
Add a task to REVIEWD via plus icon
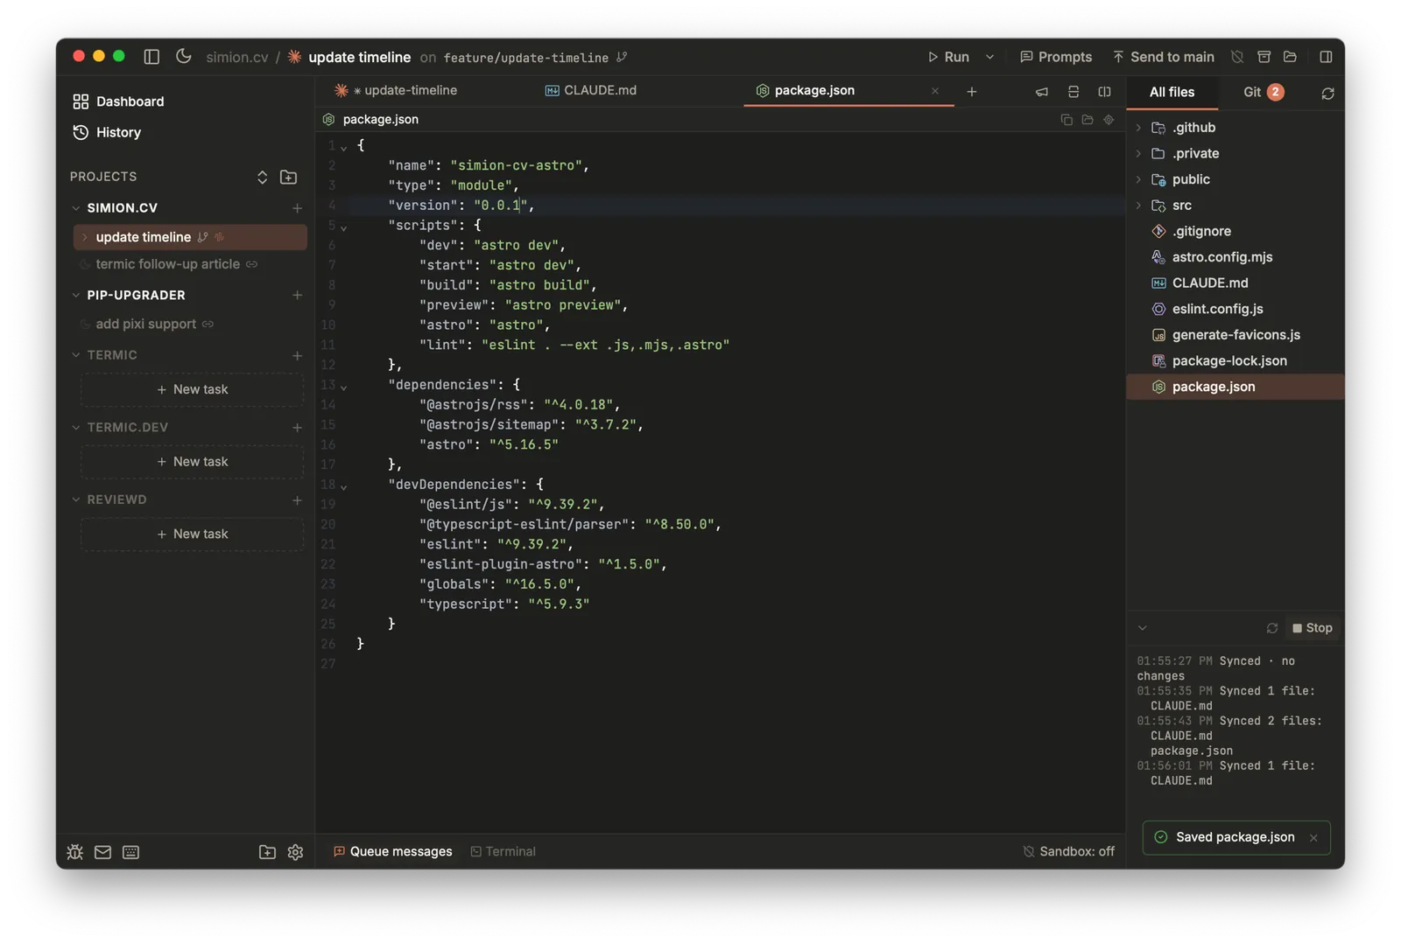coord(297,499)
